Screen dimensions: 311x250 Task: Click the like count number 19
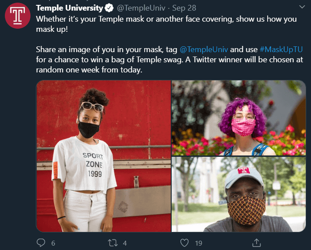pyautogui.click(x=199, y=243)
